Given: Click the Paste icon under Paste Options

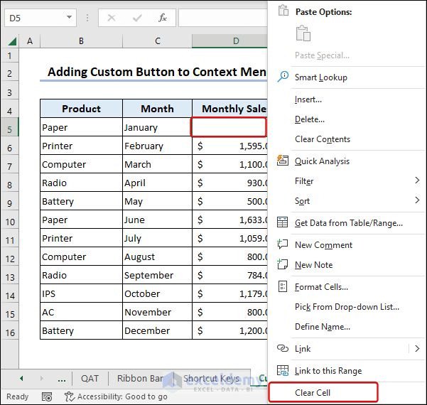Looking at the screenshot, I should 303,33.
